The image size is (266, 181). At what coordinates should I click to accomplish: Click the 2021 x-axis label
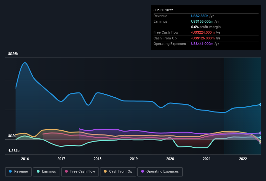tap(207, 159)
